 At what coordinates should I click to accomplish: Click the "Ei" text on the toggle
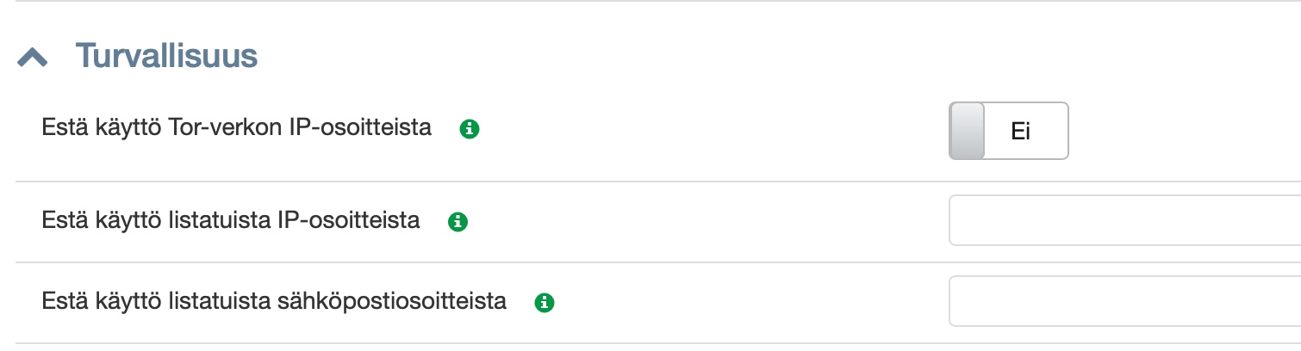(1021, 132)
